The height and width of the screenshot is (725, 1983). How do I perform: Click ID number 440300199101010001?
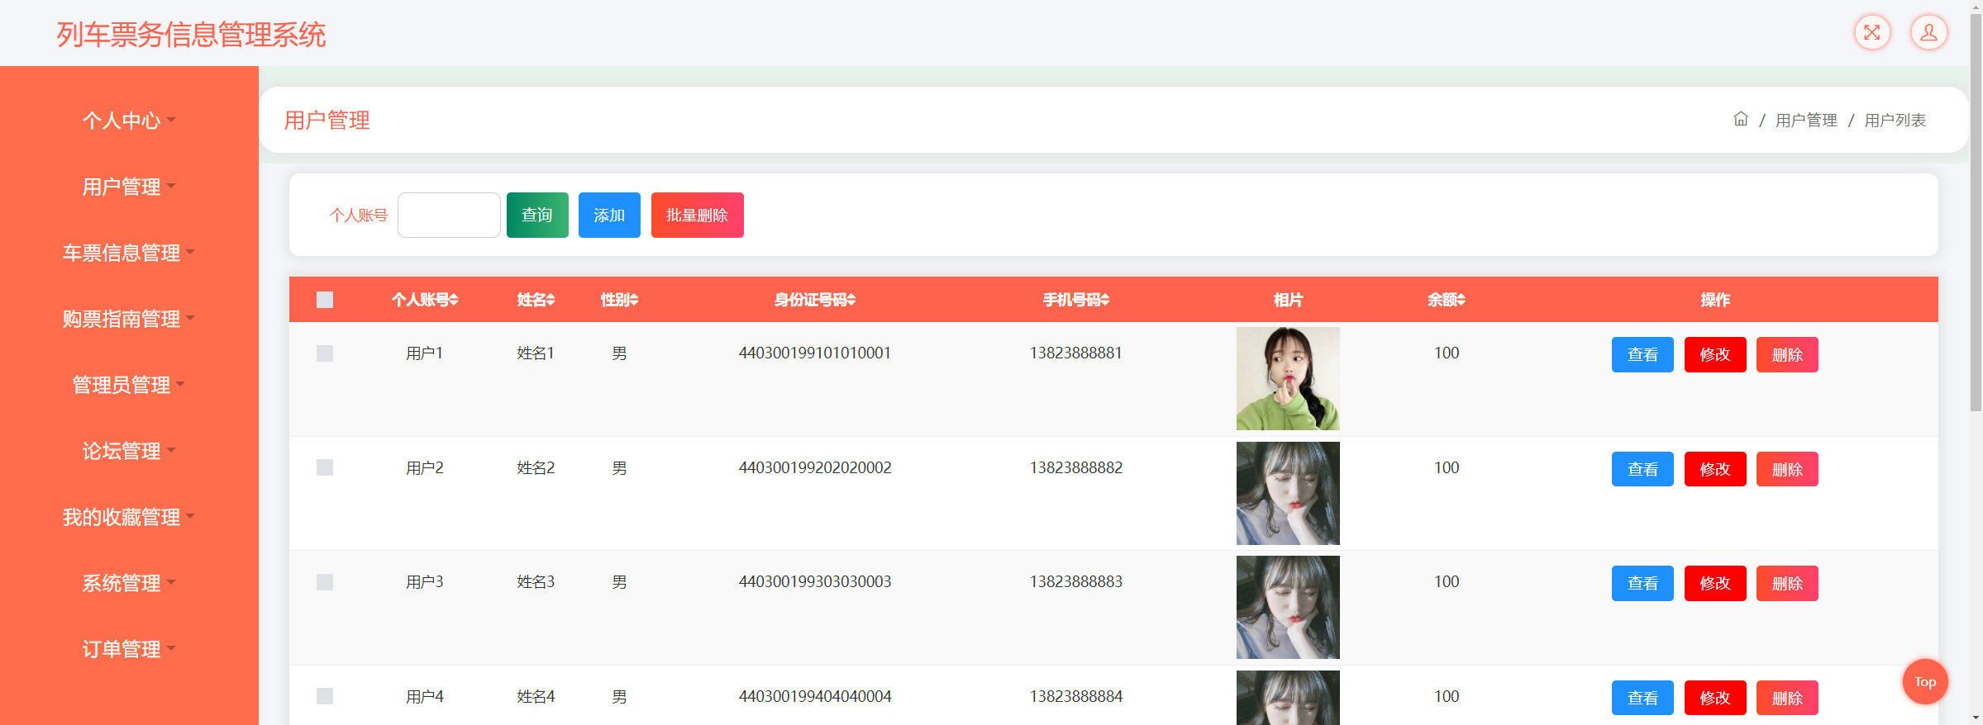point(814,353)
